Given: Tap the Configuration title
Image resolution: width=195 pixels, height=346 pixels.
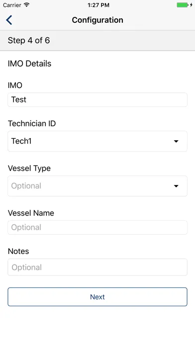Looking at the screenshot, I should (x=97, y=20).
